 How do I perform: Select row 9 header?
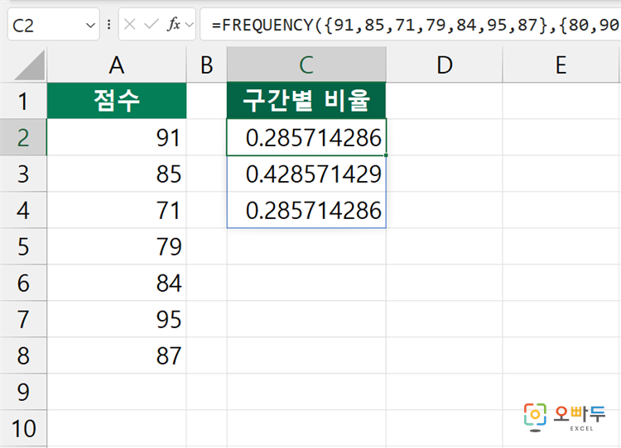[x=23, y=392]
